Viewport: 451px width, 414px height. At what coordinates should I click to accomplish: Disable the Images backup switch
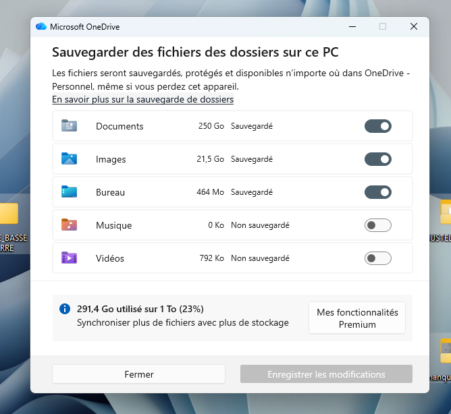[x=377, y=159]
